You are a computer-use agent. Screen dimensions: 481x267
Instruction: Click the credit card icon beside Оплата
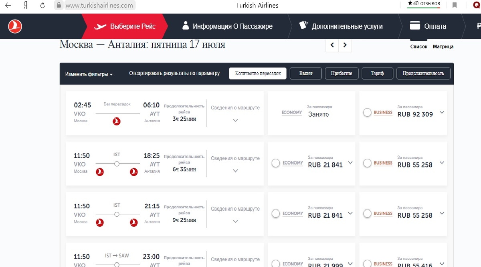pos(416,26)
